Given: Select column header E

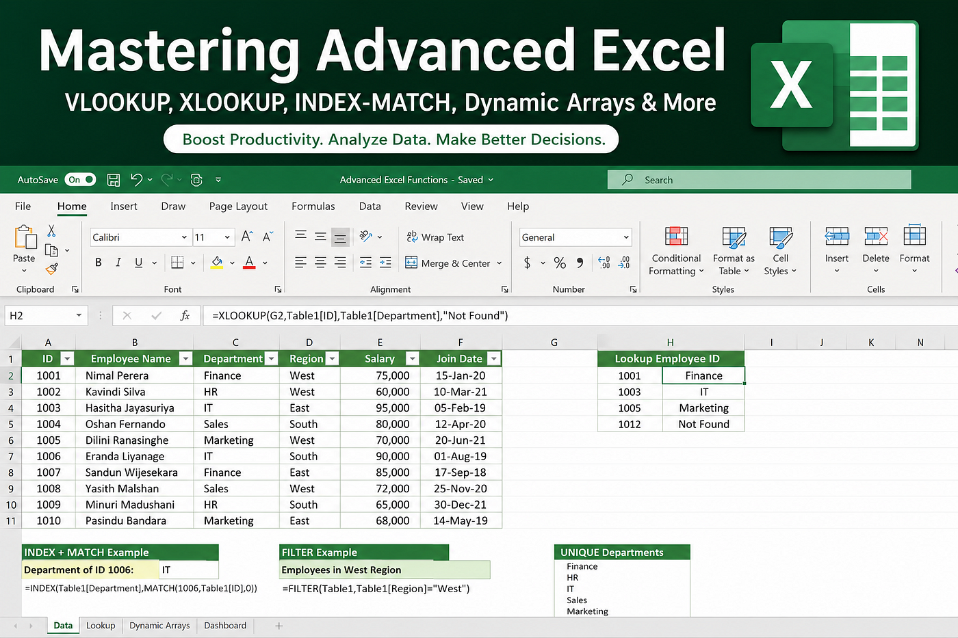Looking at the screenshot, I should point(380,343).
